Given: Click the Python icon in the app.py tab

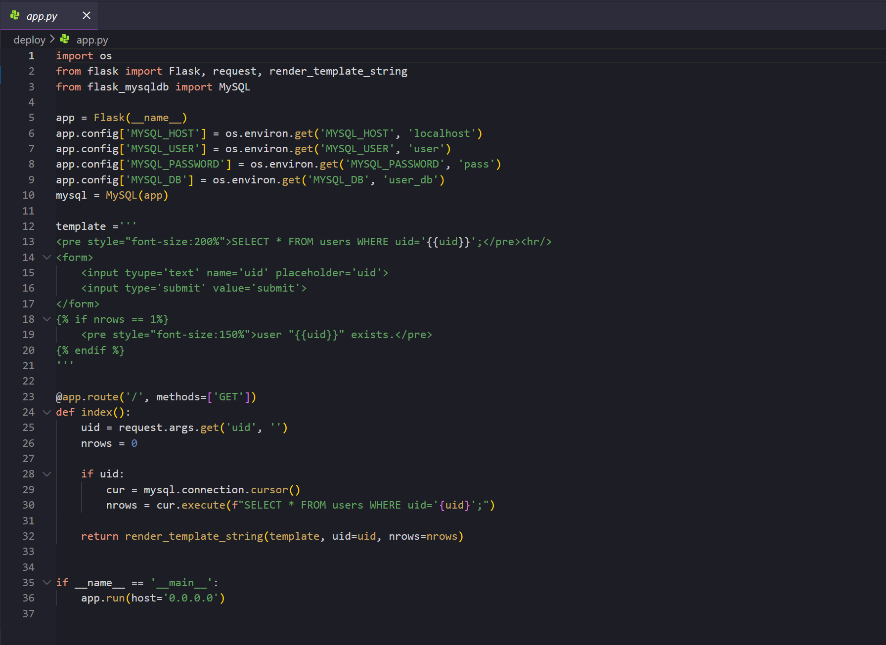Looking at the screenshot, I should (15, 16).
